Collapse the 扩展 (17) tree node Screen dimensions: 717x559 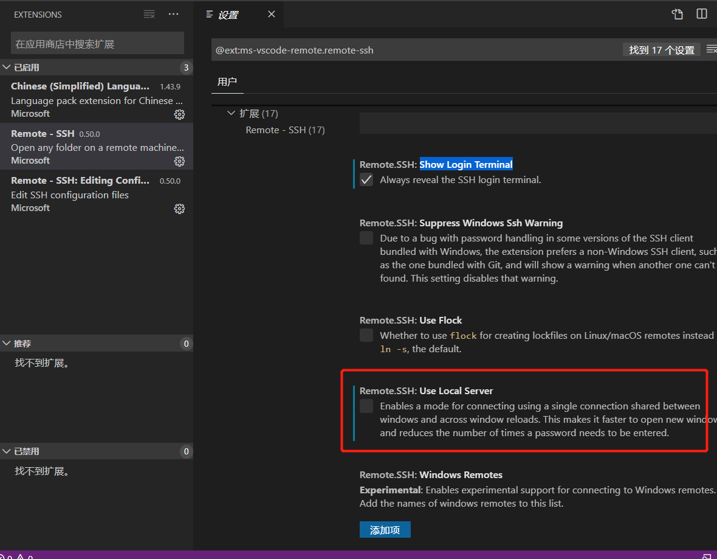(x=231, y=113)
